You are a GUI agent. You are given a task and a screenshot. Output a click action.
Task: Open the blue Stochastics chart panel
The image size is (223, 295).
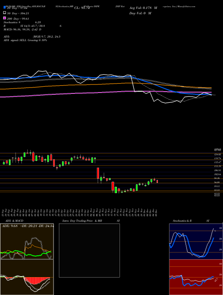point(196,241)
